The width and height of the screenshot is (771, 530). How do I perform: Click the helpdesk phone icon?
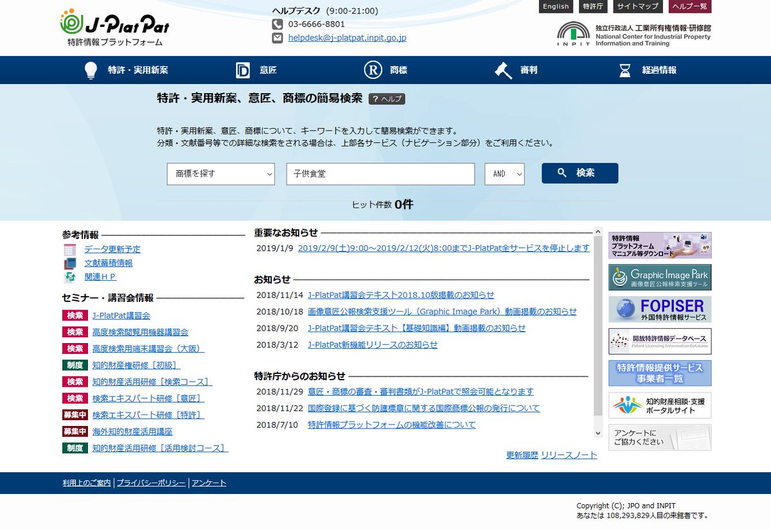[x=278, y=24]
